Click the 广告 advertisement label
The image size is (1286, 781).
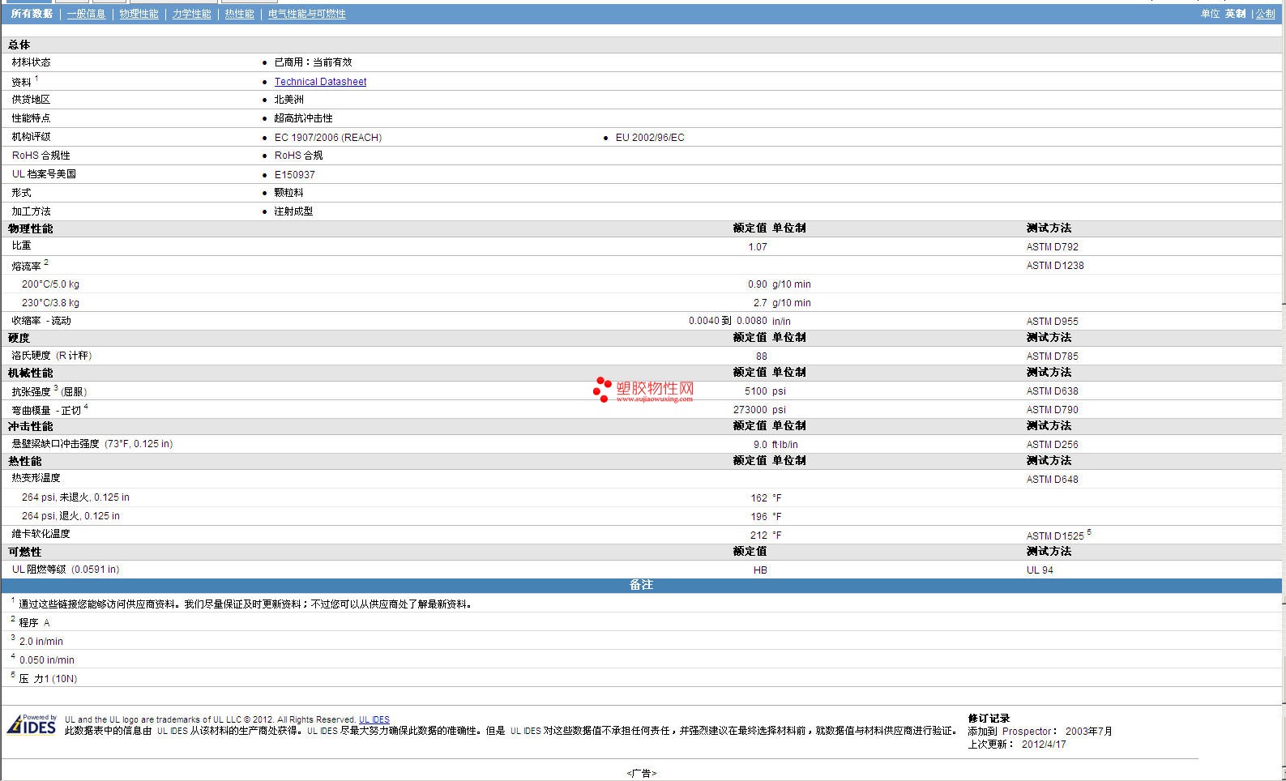[x=641, y=773]
